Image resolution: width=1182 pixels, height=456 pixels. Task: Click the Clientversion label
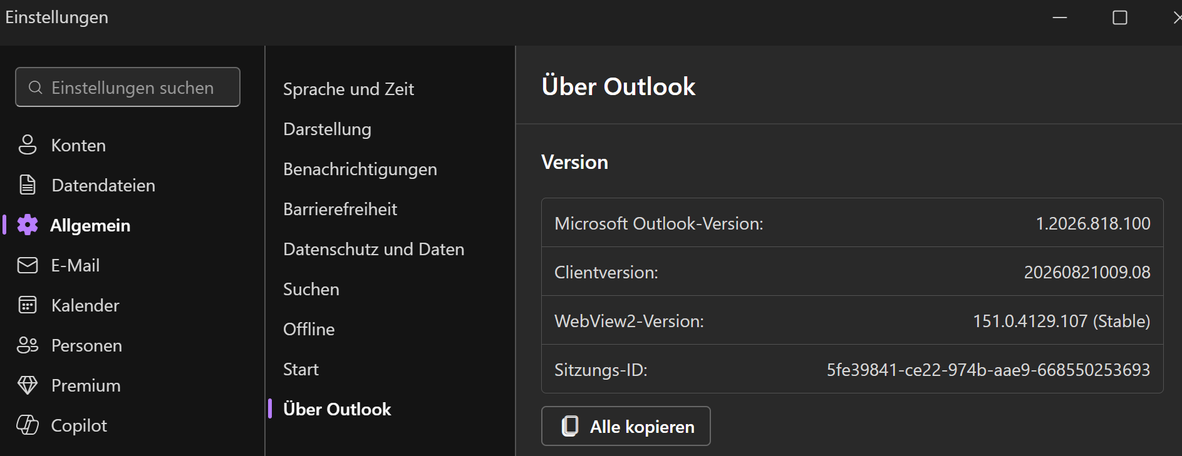606,272
